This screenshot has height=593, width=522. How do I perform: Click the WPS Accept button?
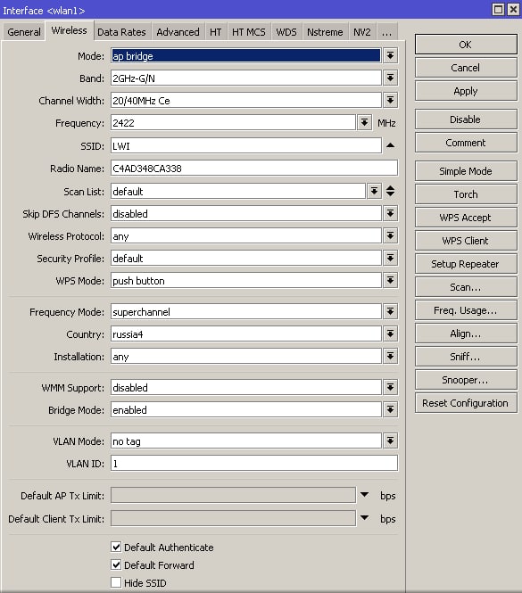point(466,218)
